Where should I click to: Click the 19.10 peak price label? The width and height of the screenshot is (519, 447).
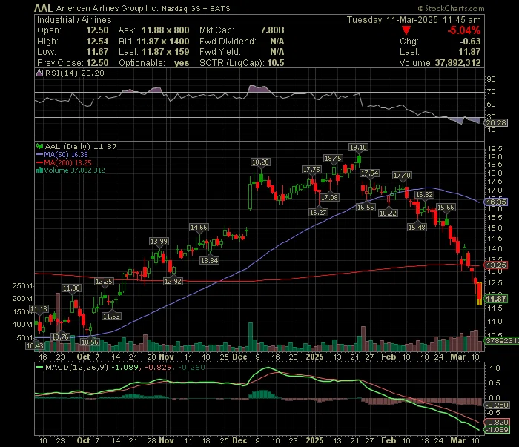(x=358, y=148)
